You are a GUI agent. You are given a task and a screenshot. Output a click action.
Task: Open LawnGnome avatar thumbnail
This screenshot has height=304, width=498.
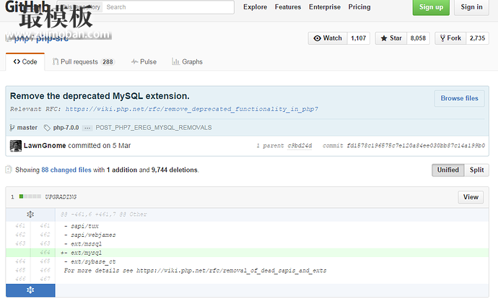pyautogui.click(x=16, y=146)
